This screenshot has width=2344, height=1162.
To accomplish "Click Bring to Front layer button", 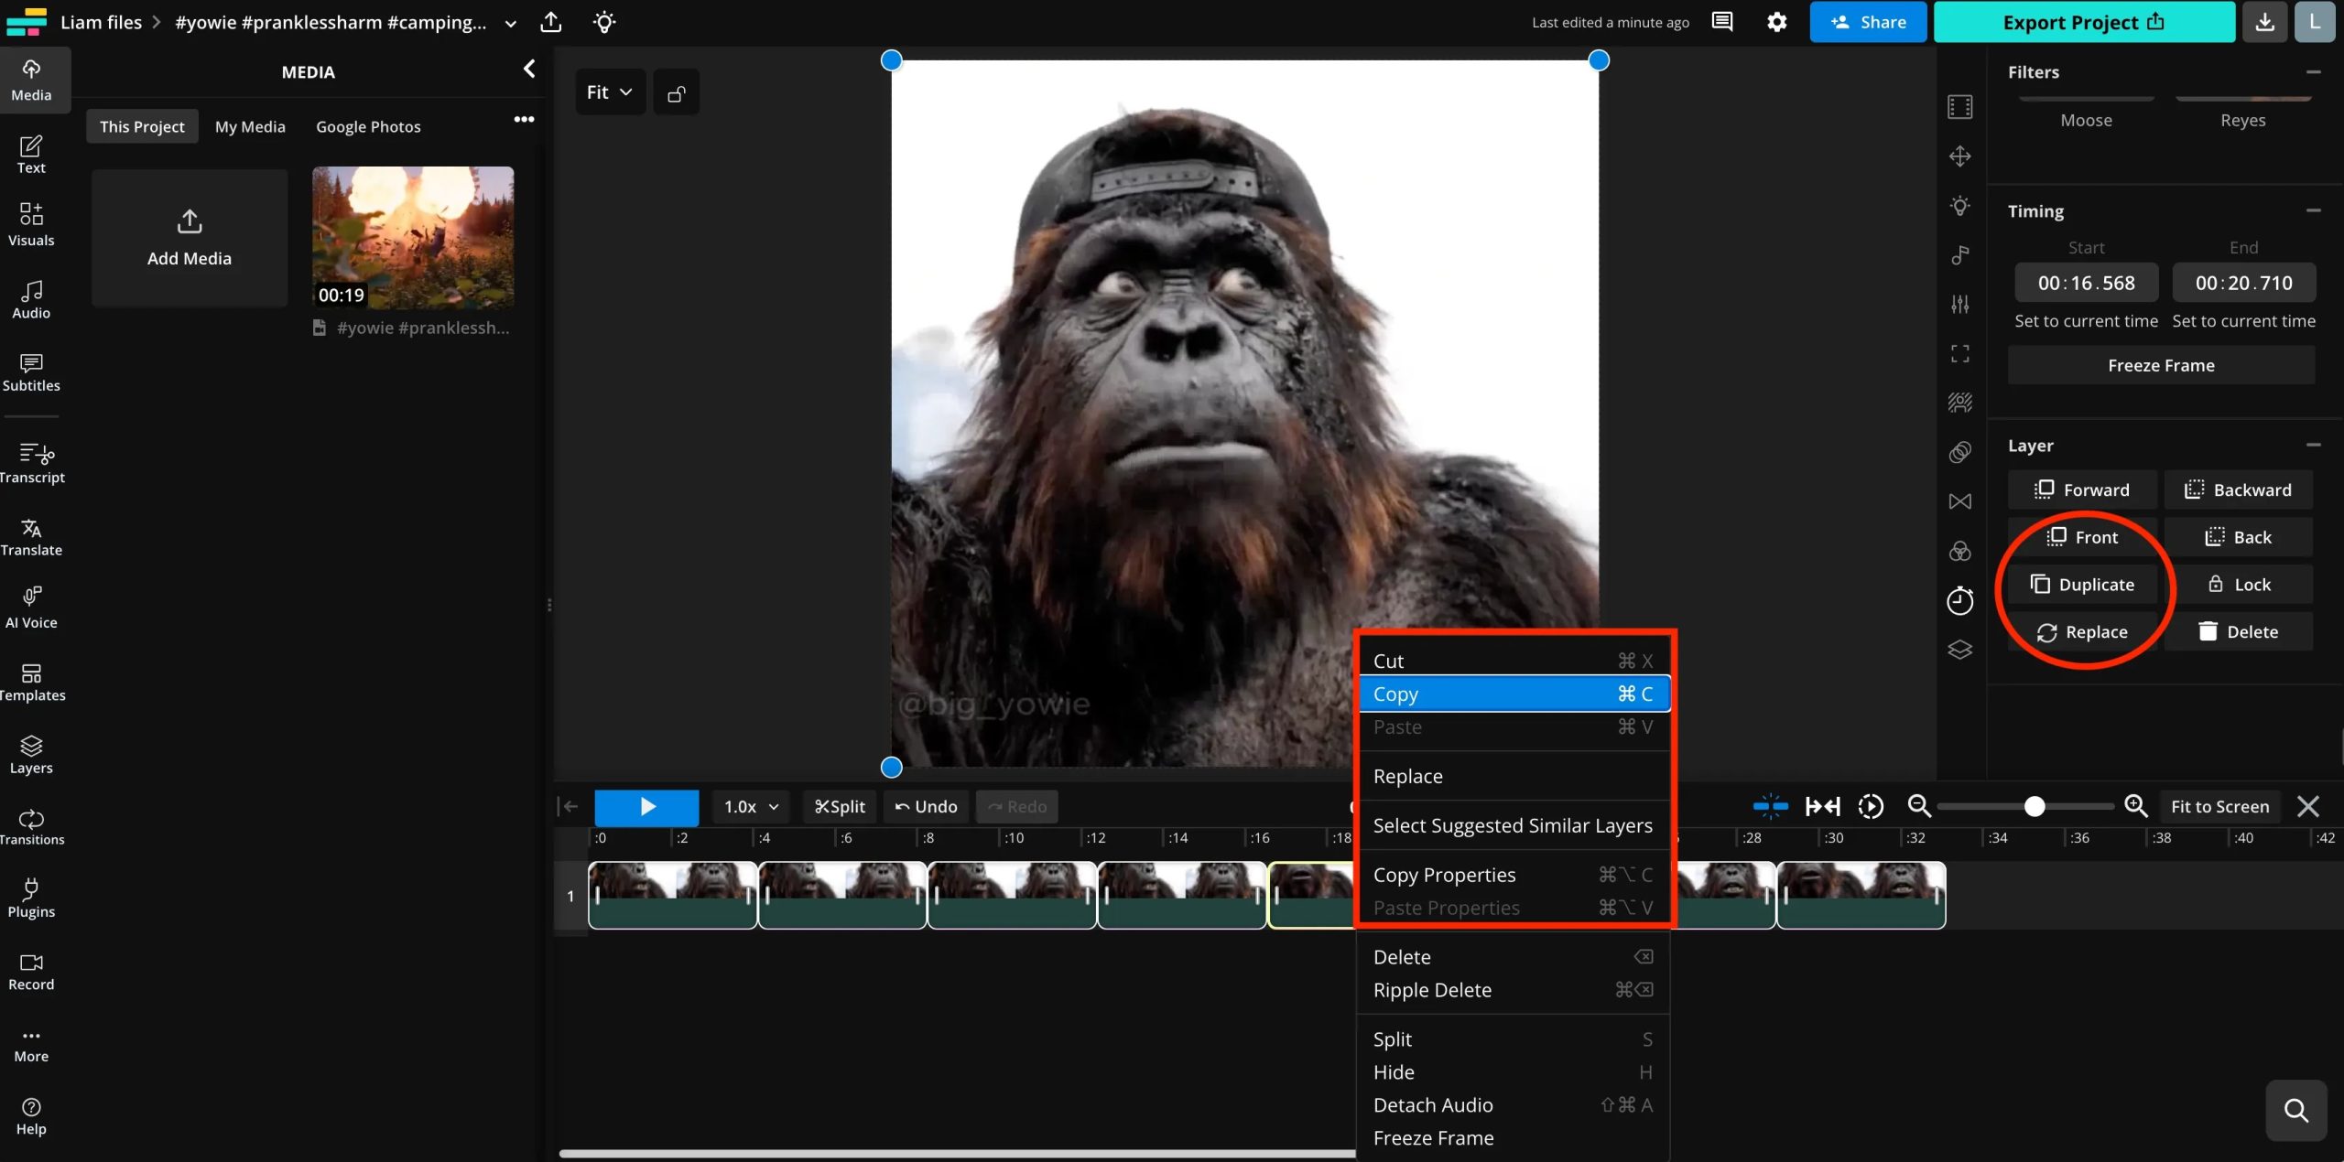I will pos(2082,537).
